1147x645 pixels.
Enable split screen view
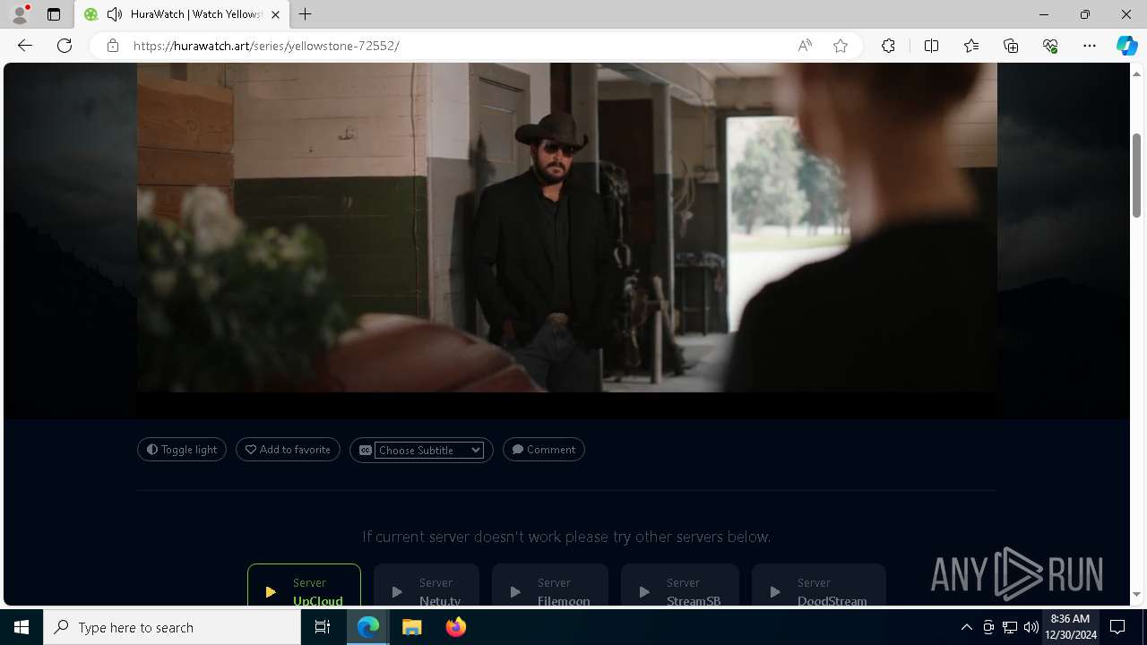tap(931, 46)
